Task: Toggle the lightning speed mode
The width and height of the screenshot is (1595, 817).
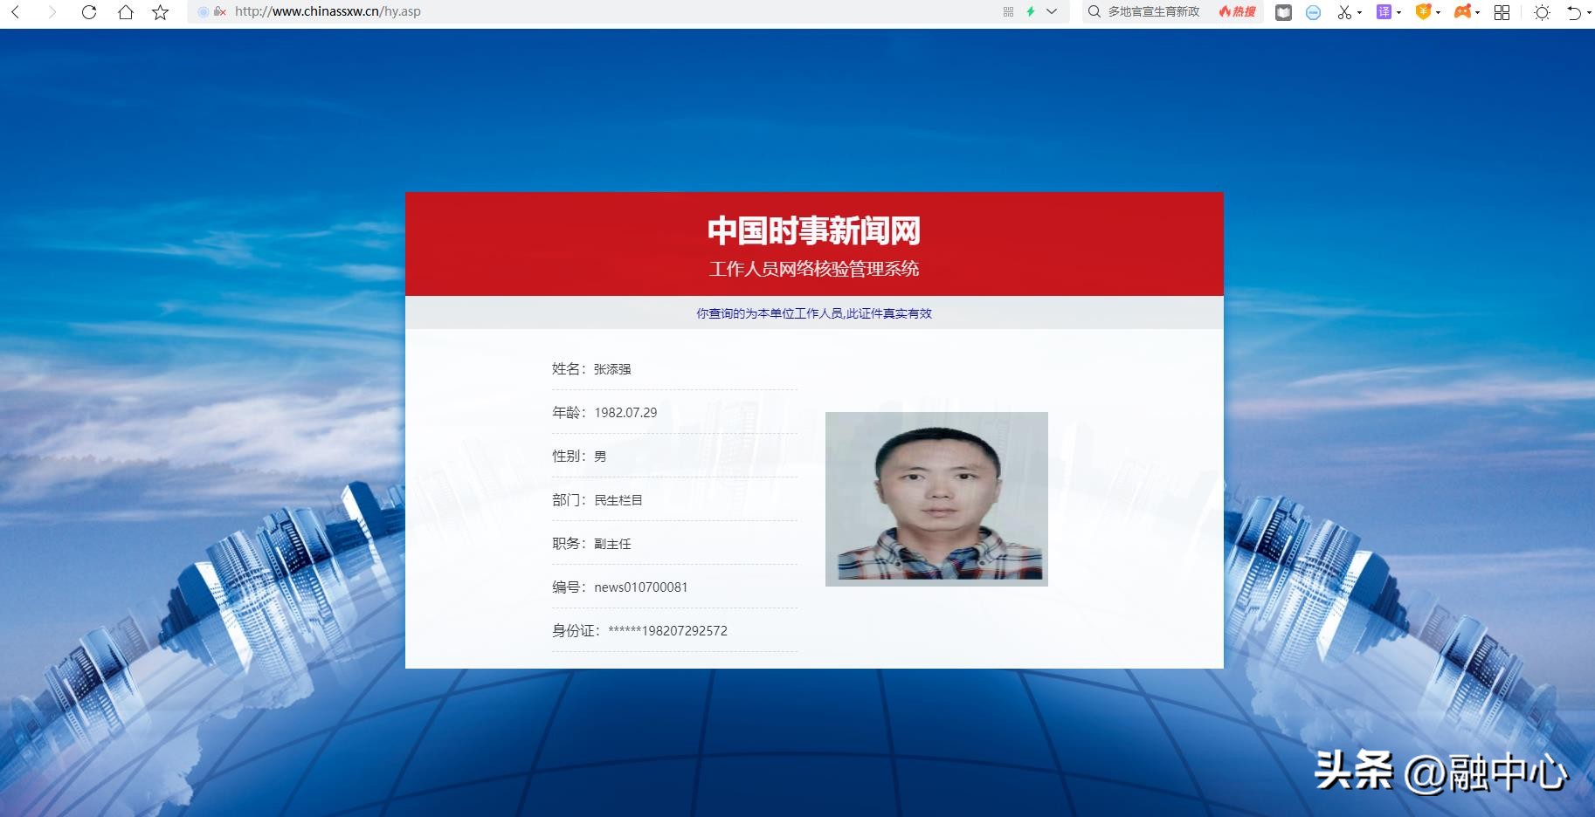Action: (1030, 12)
